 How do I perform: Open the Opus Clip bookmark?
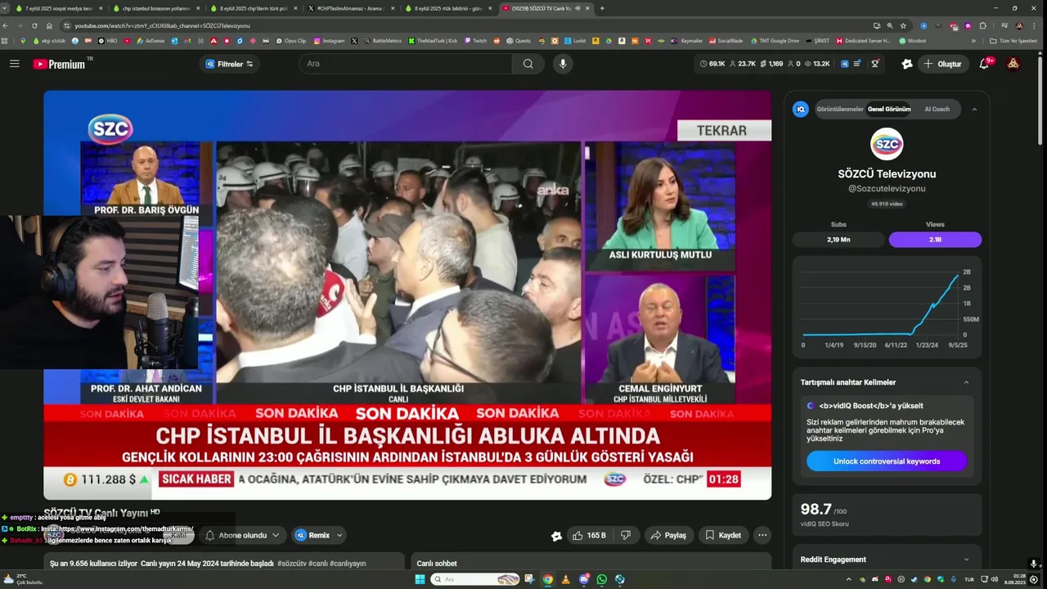pyautogui.click(x=290, y=40)
